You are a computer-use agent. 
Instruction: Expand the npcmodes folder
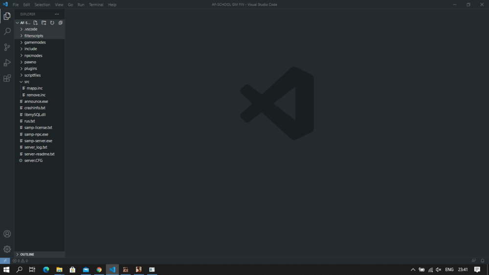40,55
